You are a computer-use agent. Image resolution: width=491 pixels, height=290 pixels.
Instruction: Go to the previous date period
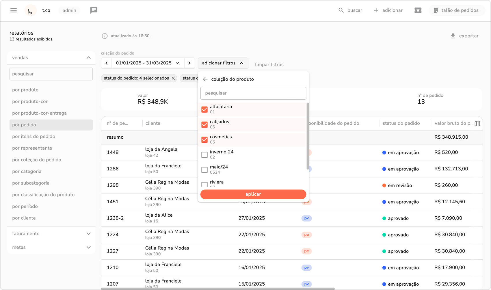coord(107,63)
